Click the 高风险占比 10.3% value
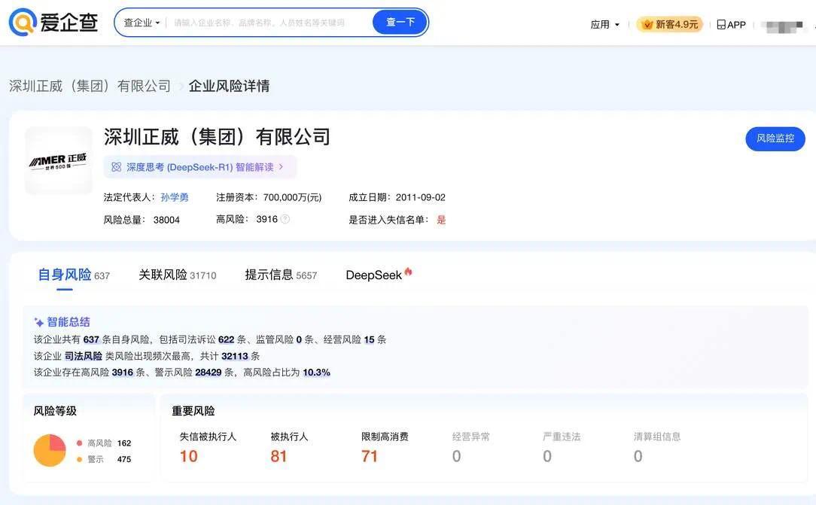The height and width of the screenshot is (505, 816). pos(316,373)
